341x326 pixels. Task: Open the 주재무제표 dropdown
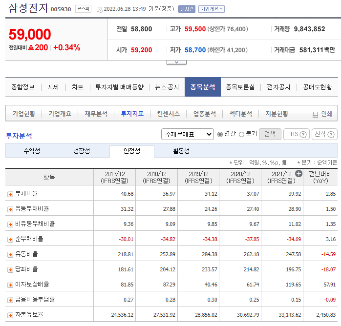tap(188, 134)
